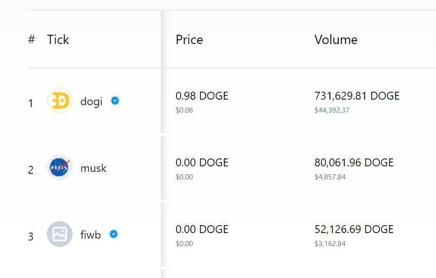The height and width of the screenshot is (278, 436).
Task: Click the # rank column header
Action: point(32,40)
